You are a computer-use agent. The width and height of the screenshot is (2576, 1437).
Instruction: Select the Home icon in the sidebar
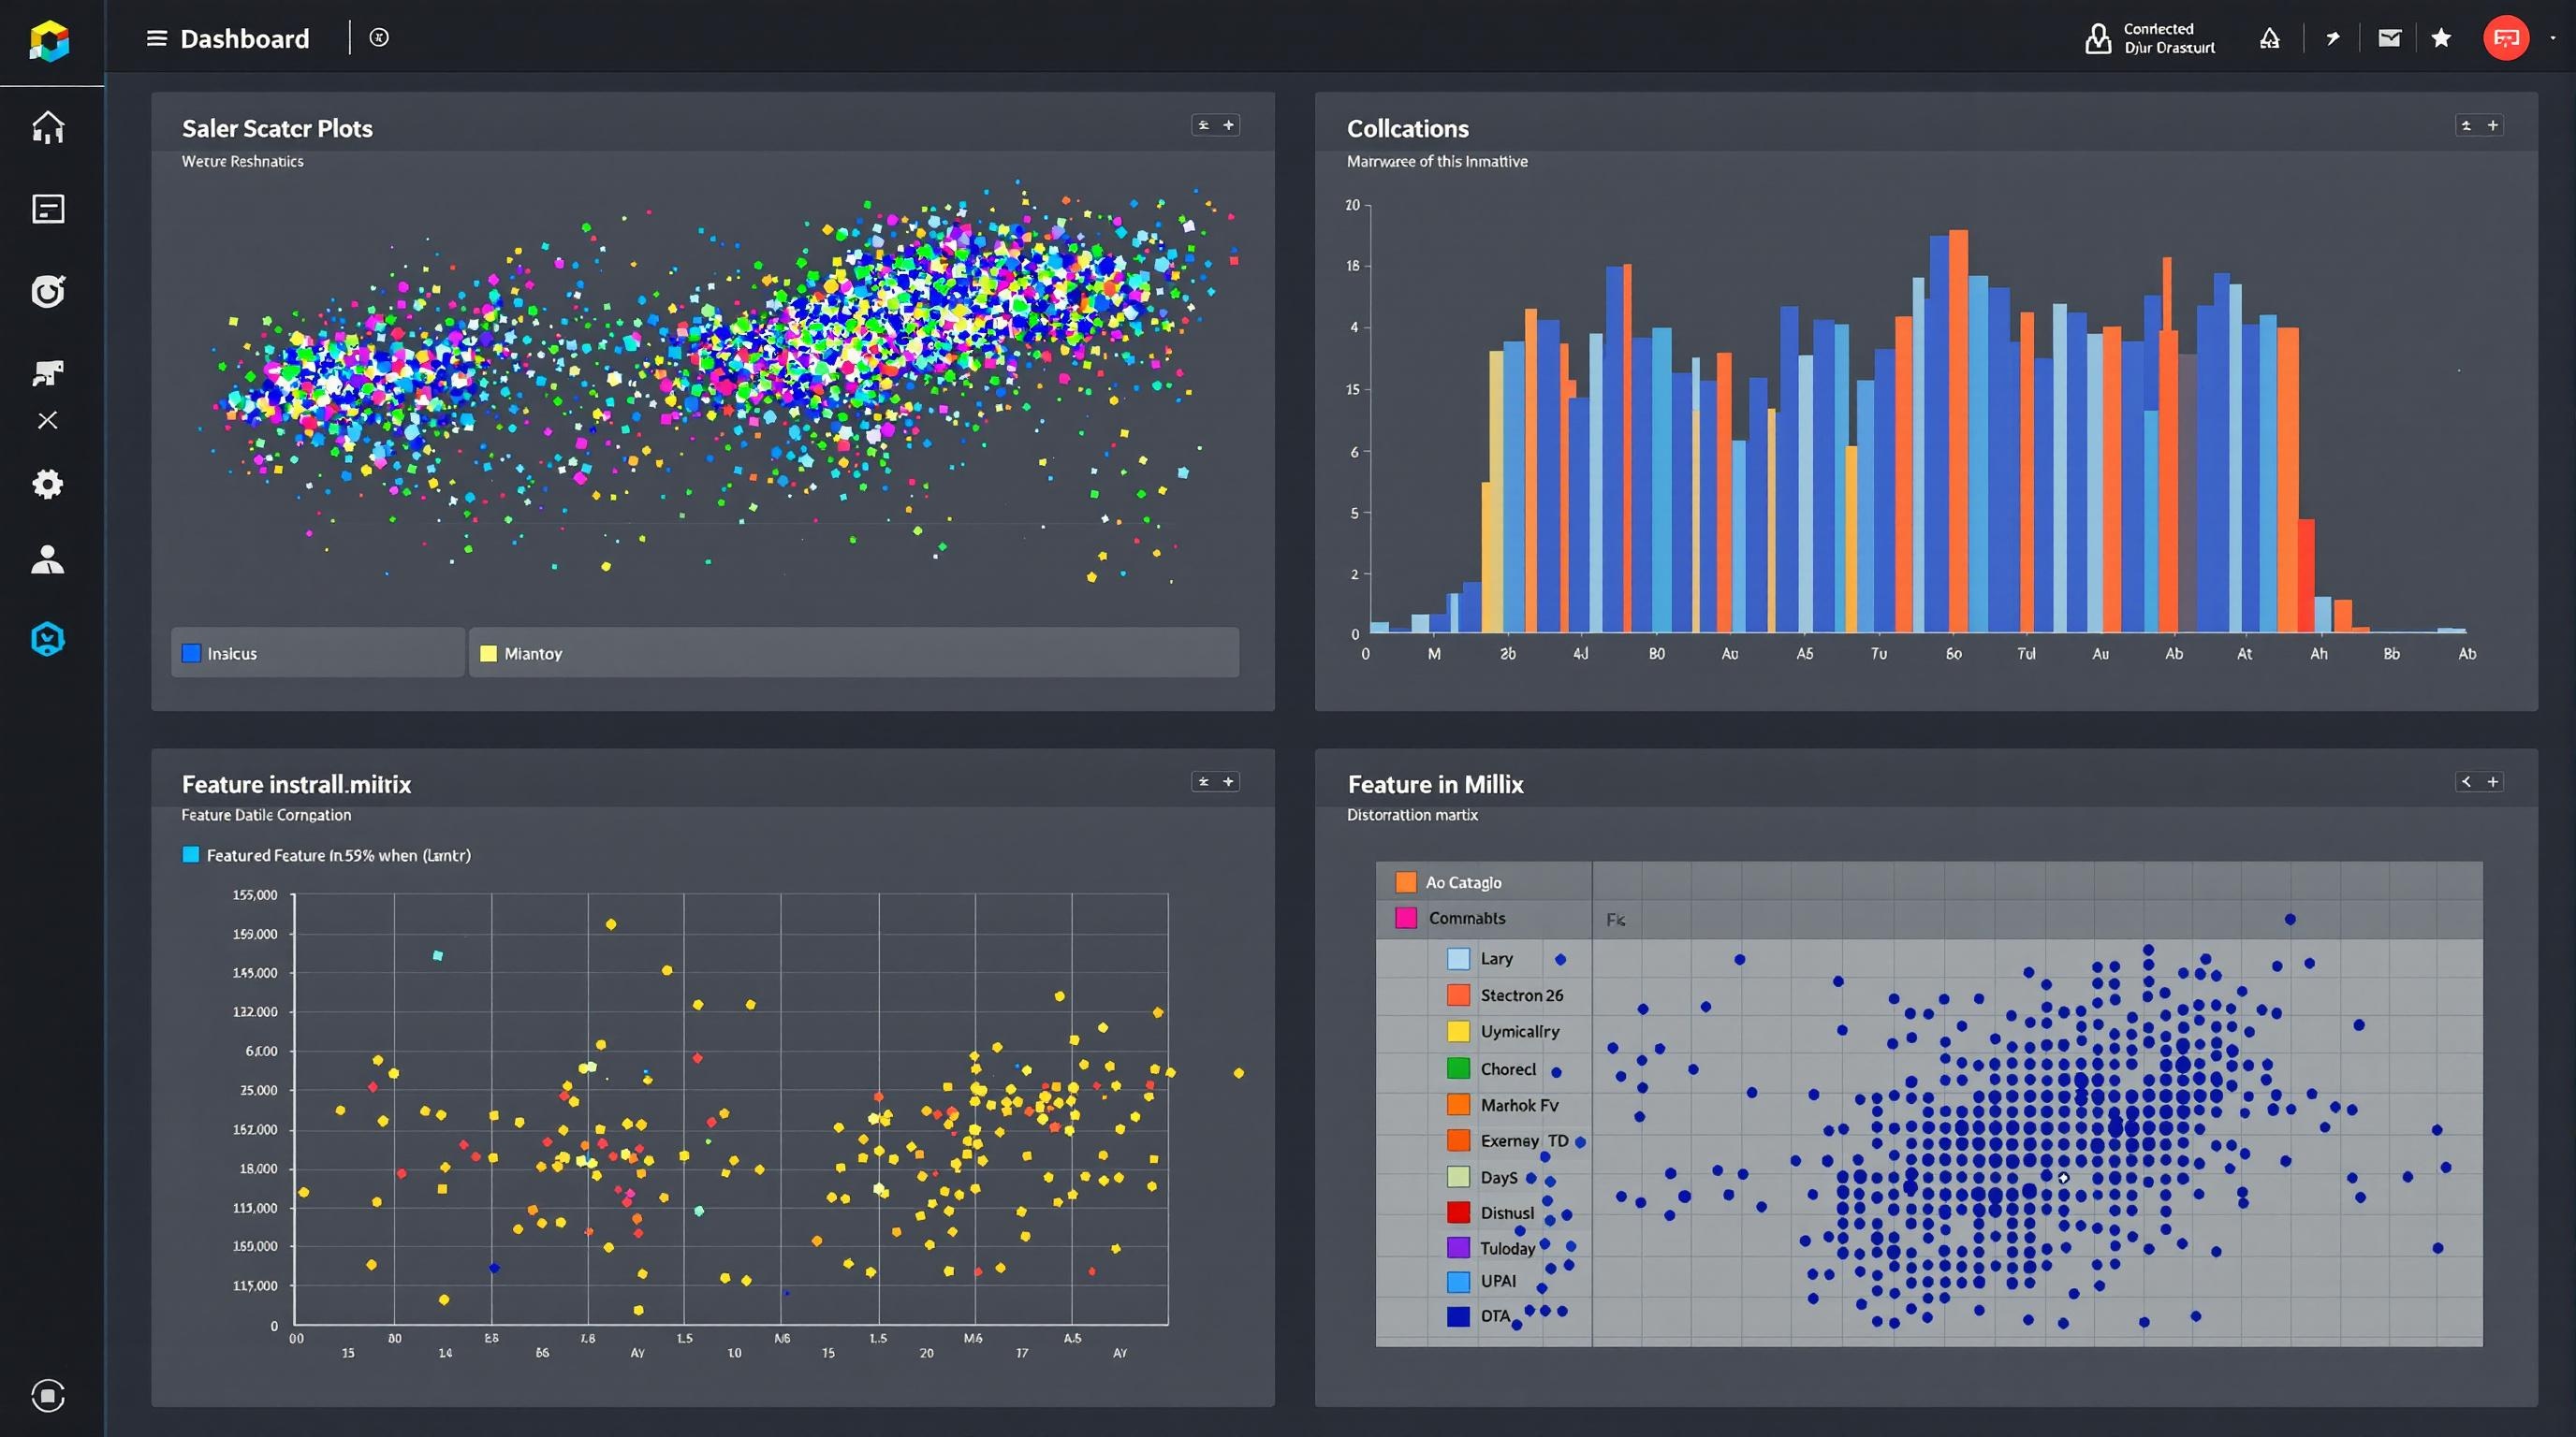pyautogui.click(x=47, y=127)
